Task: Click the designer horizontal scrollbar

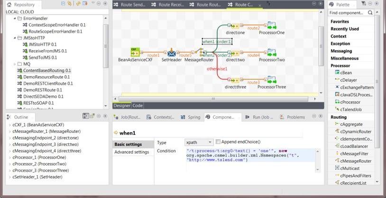Action: (x=213, y=99)
